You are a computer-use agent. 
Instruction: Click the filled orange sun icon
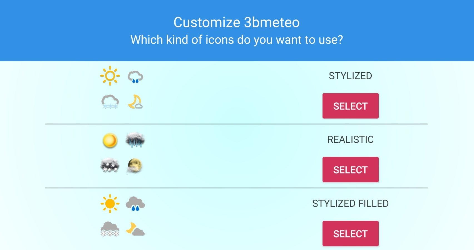(110, 204)
